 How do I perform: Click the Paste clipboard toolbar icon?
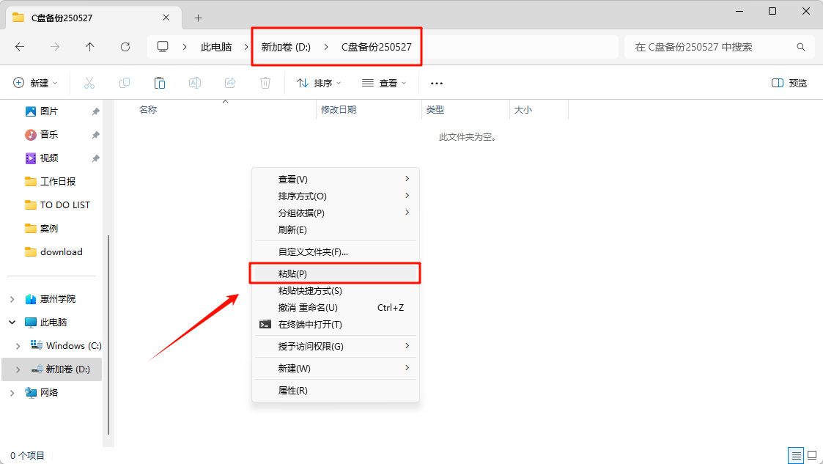[160, 83]
